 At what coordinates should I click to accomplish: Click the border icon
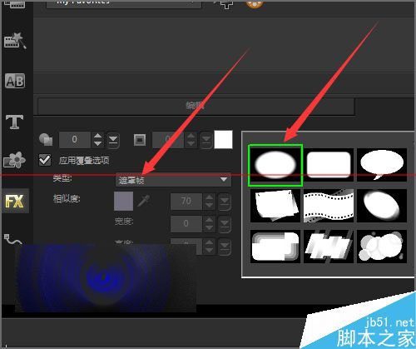pyautogui.click(x=140, y=140)
